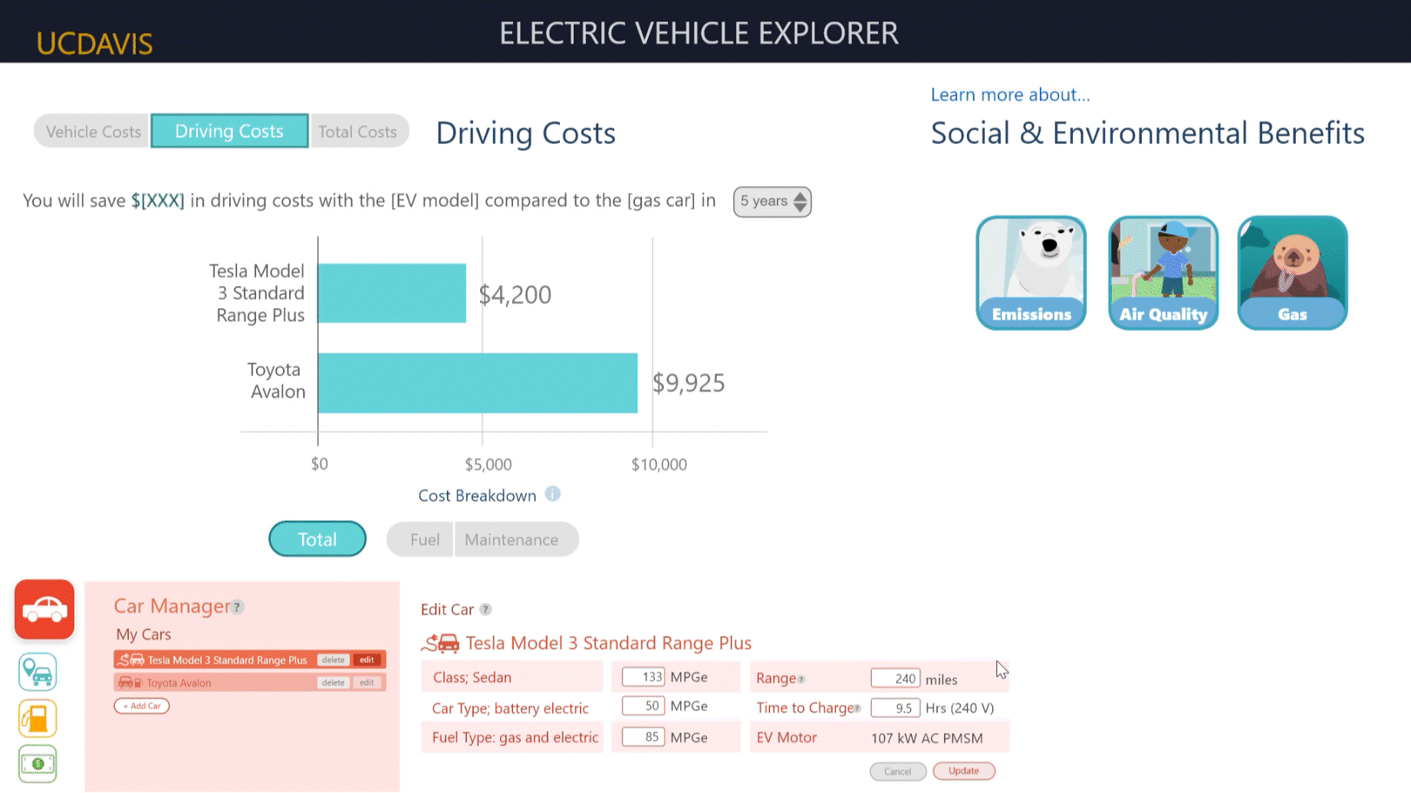Screen dimensions: 1411x793
Task: Click the Cost Breakdown info icon
Action: (x=552, y=494)
